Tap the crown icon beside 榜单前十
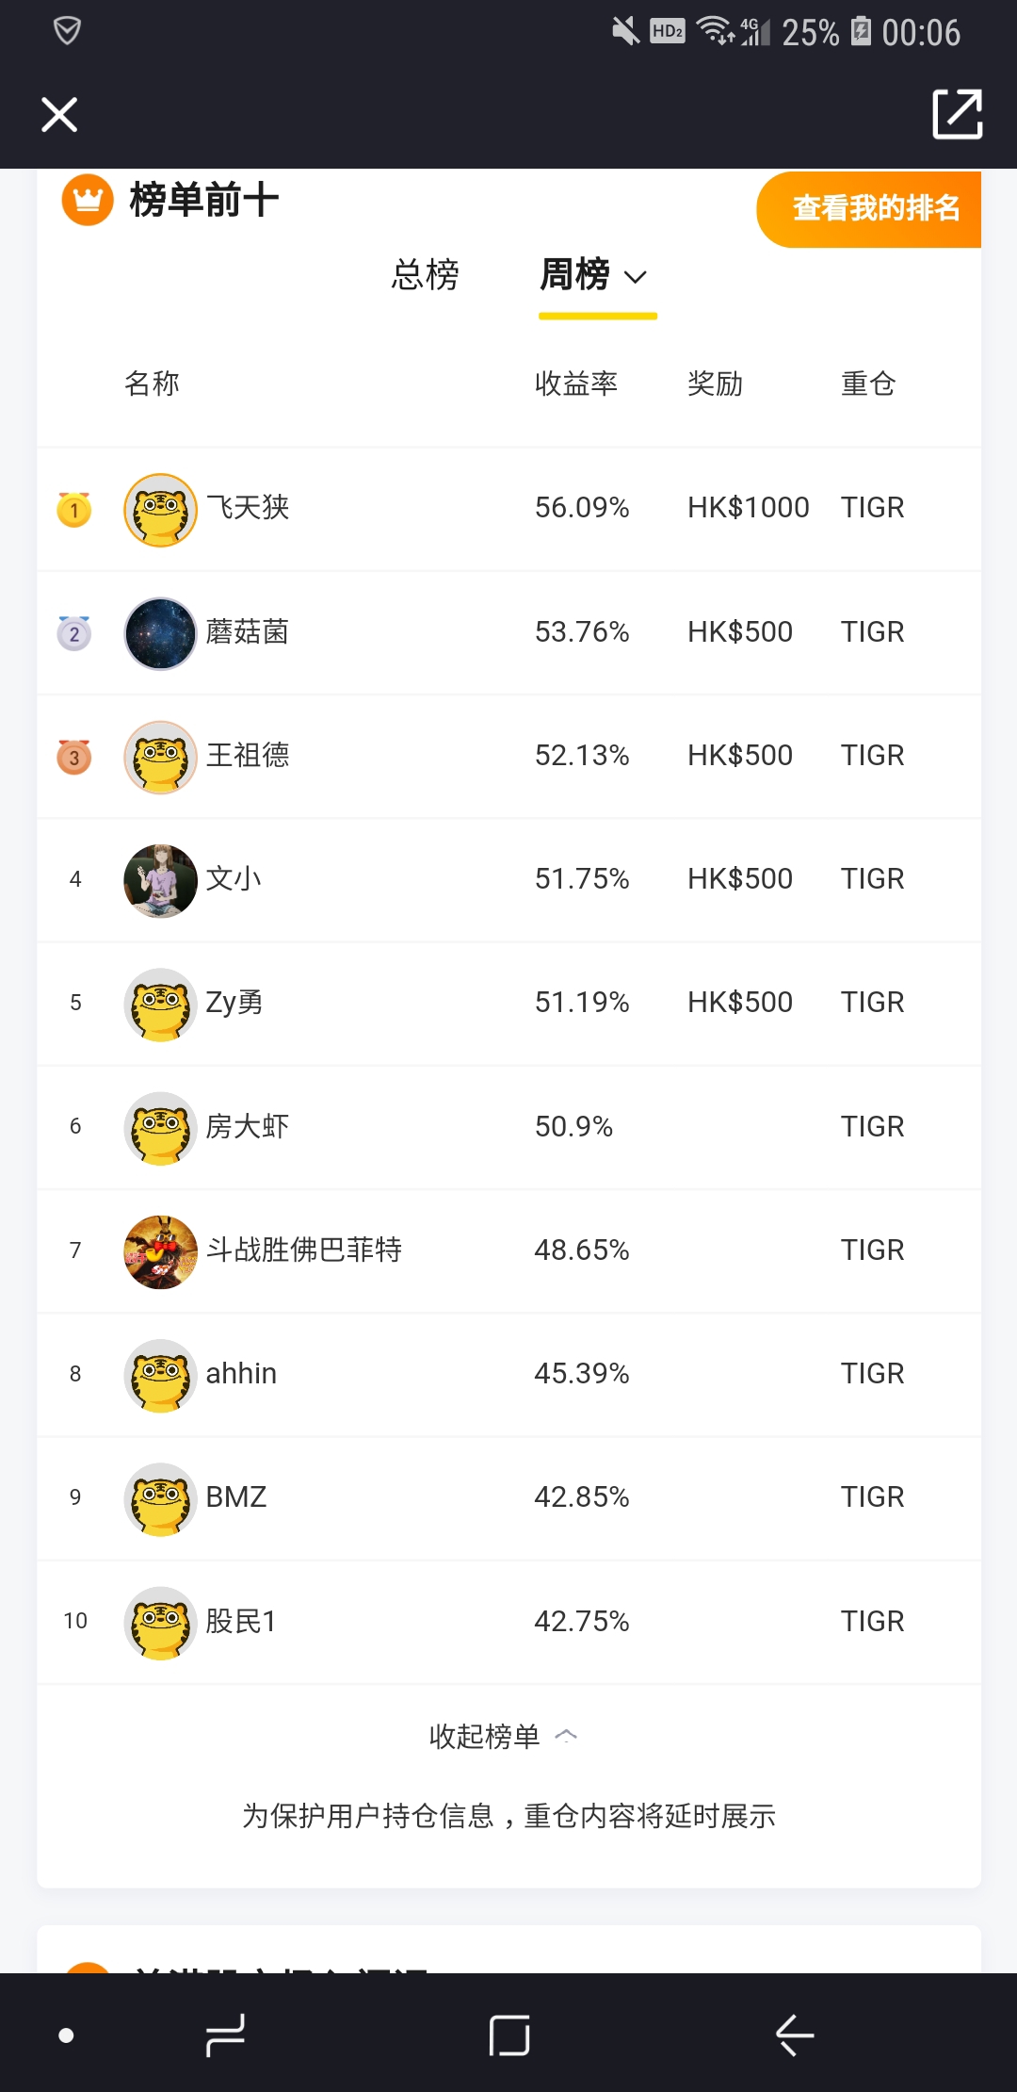1017x2092 pixels. tap(88, 201)
